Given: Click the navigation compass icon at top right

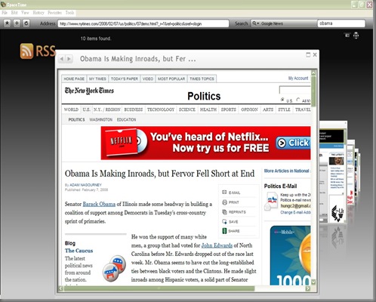Looking at the screenshot, I should 356,35.
